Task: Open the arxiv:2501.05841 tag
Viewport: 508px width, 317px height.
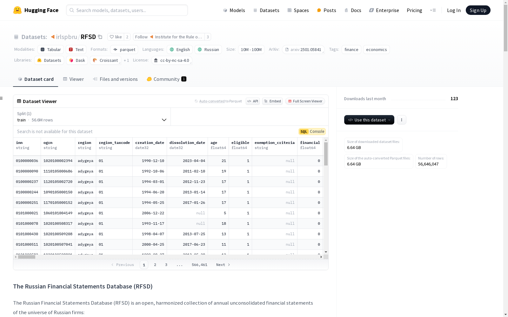Action: pos(303,49)
